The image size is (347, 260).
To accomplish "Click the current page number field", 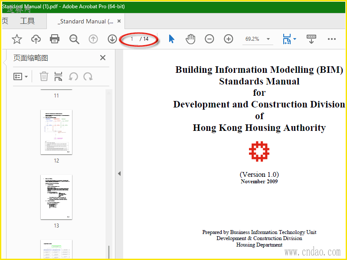I will (132, 39).
